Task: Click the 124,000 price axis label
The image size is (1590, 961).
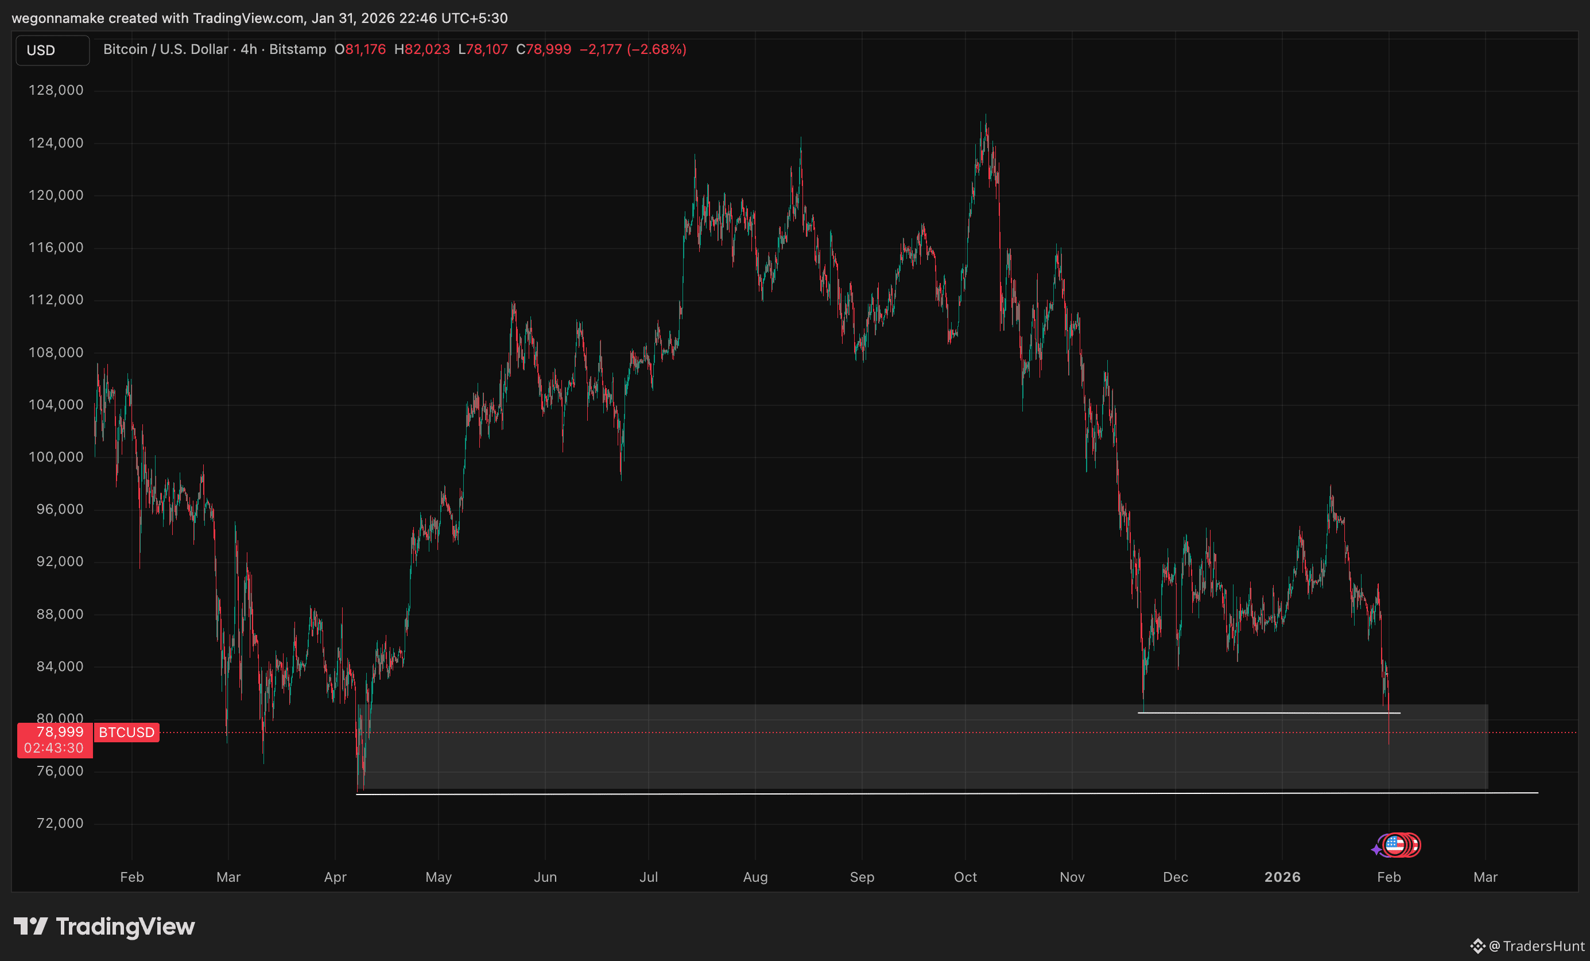Action: point(56,144)
